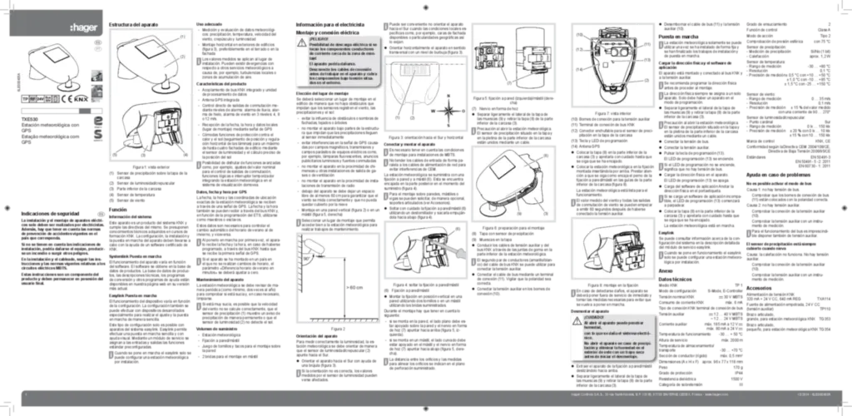Select 'Ayuda en caso de problemas' heading
Screen dimensions: 852x416
coord(778,176)
